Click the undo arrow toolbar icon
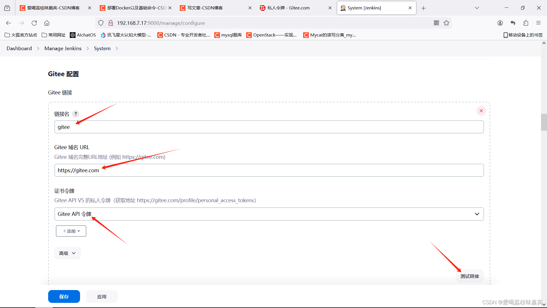The width and height of the screenshot is (547, 308). [513, 23]
